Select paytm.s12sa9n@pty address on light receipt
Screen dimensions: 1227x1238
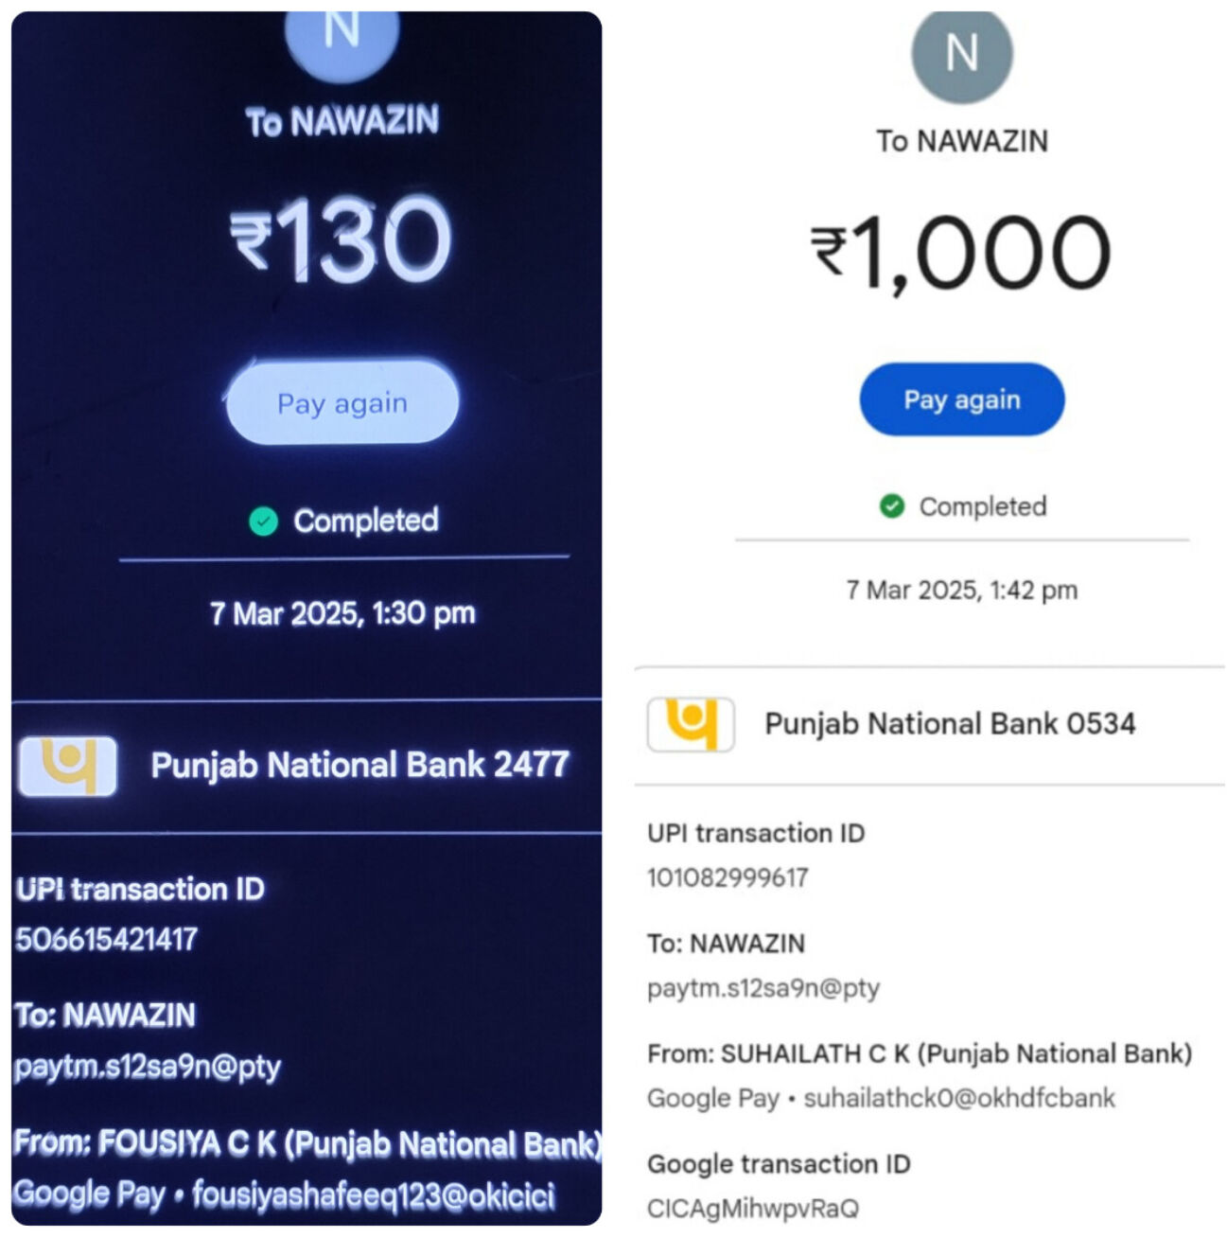[x=763, y=988]
